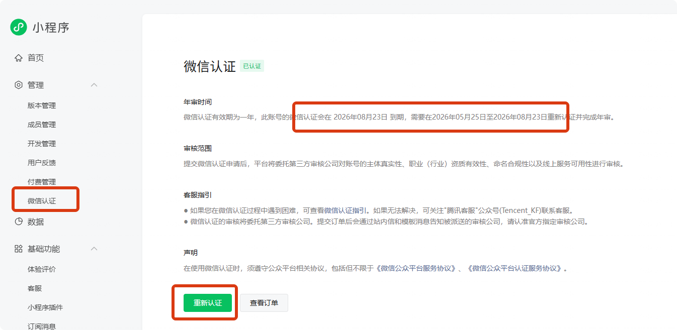Open 管理 menu label
The width and height of the screenshot is (677, 330).
point(36,85)
